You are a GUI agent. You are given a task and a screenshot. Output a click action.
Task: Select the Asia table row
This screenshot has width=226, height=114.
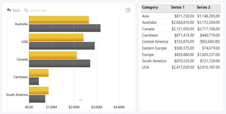(181, 16)
